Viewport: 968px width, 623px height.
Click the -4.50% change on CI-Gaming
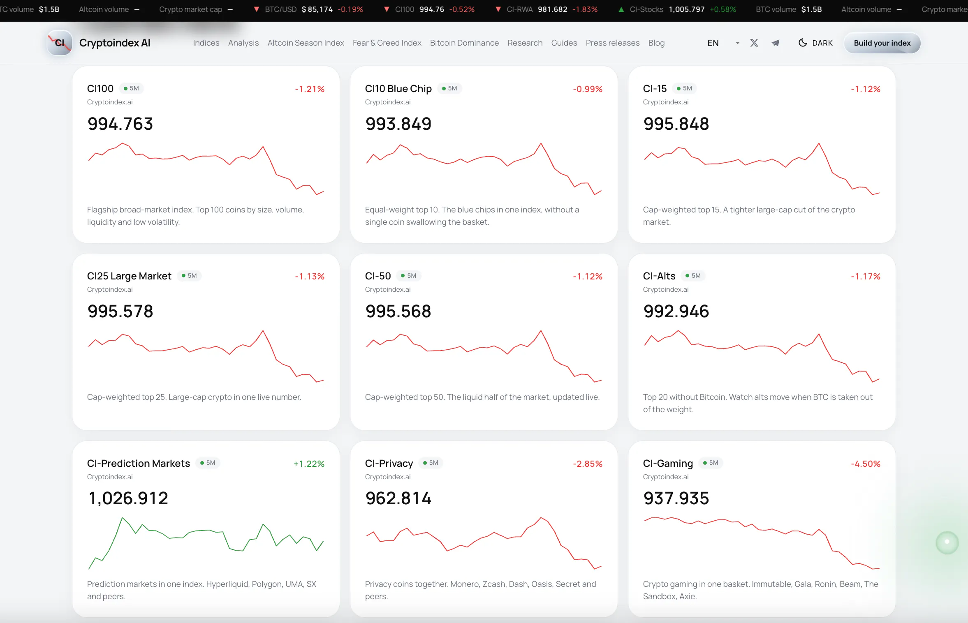click(866, 464)
